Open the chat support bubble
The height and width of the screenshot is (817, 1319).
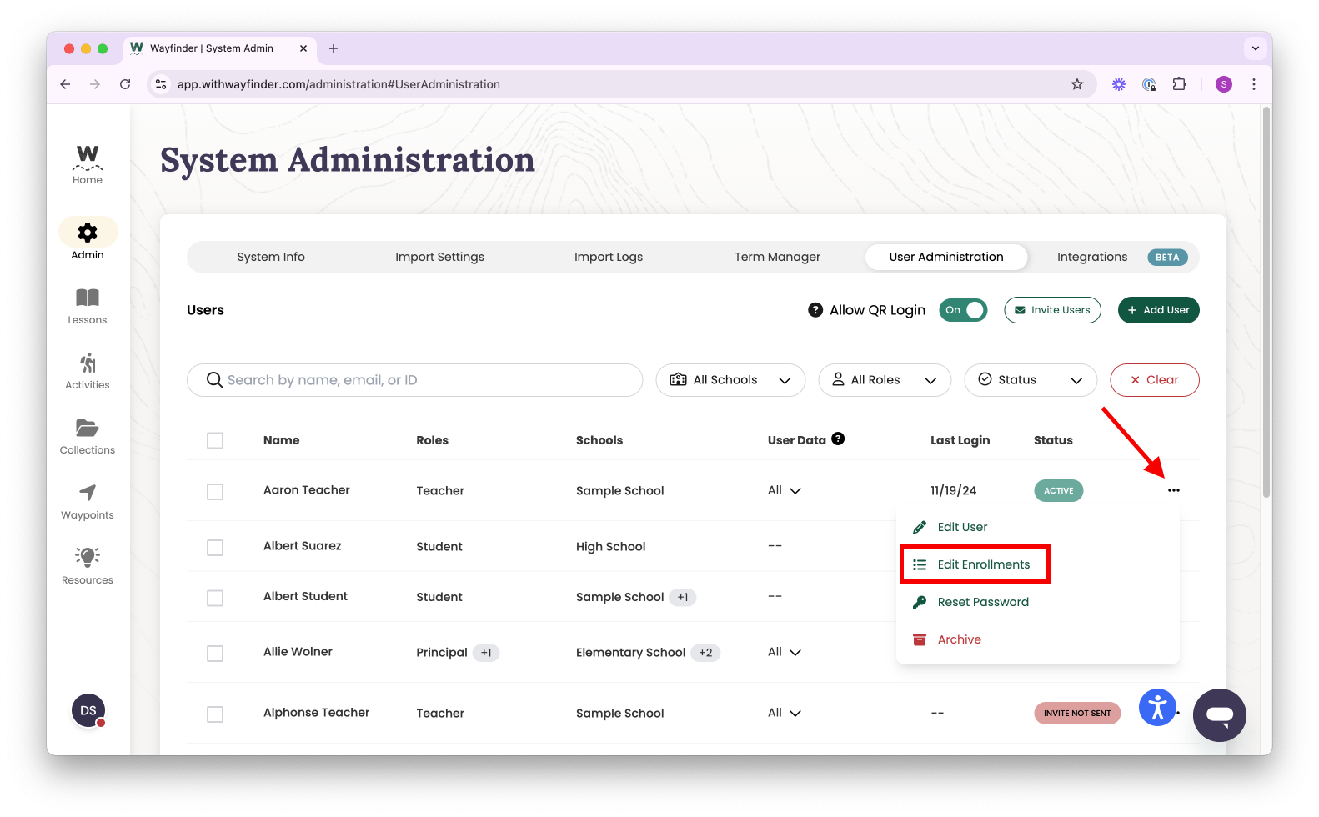tap(1220, 714)
